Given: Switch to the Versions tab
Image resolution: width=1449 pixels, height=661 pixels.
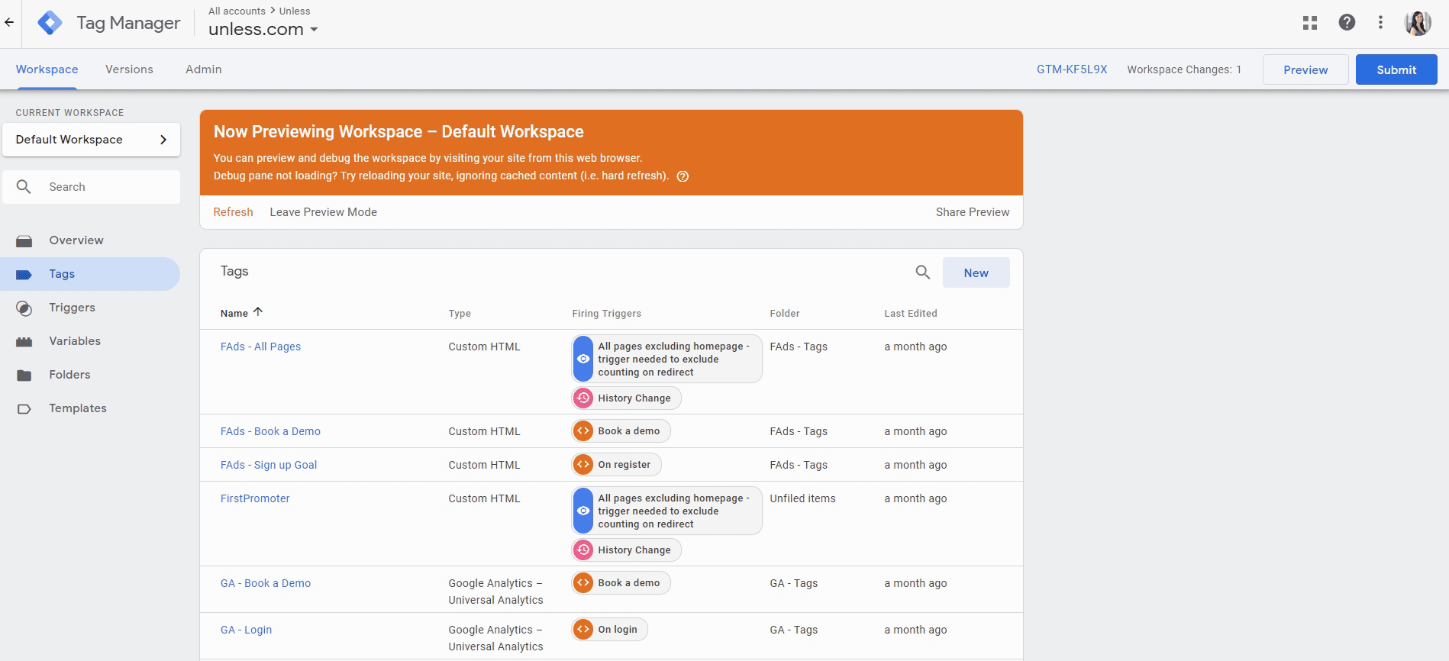Looking at the screenshot, I should [129, 69].
